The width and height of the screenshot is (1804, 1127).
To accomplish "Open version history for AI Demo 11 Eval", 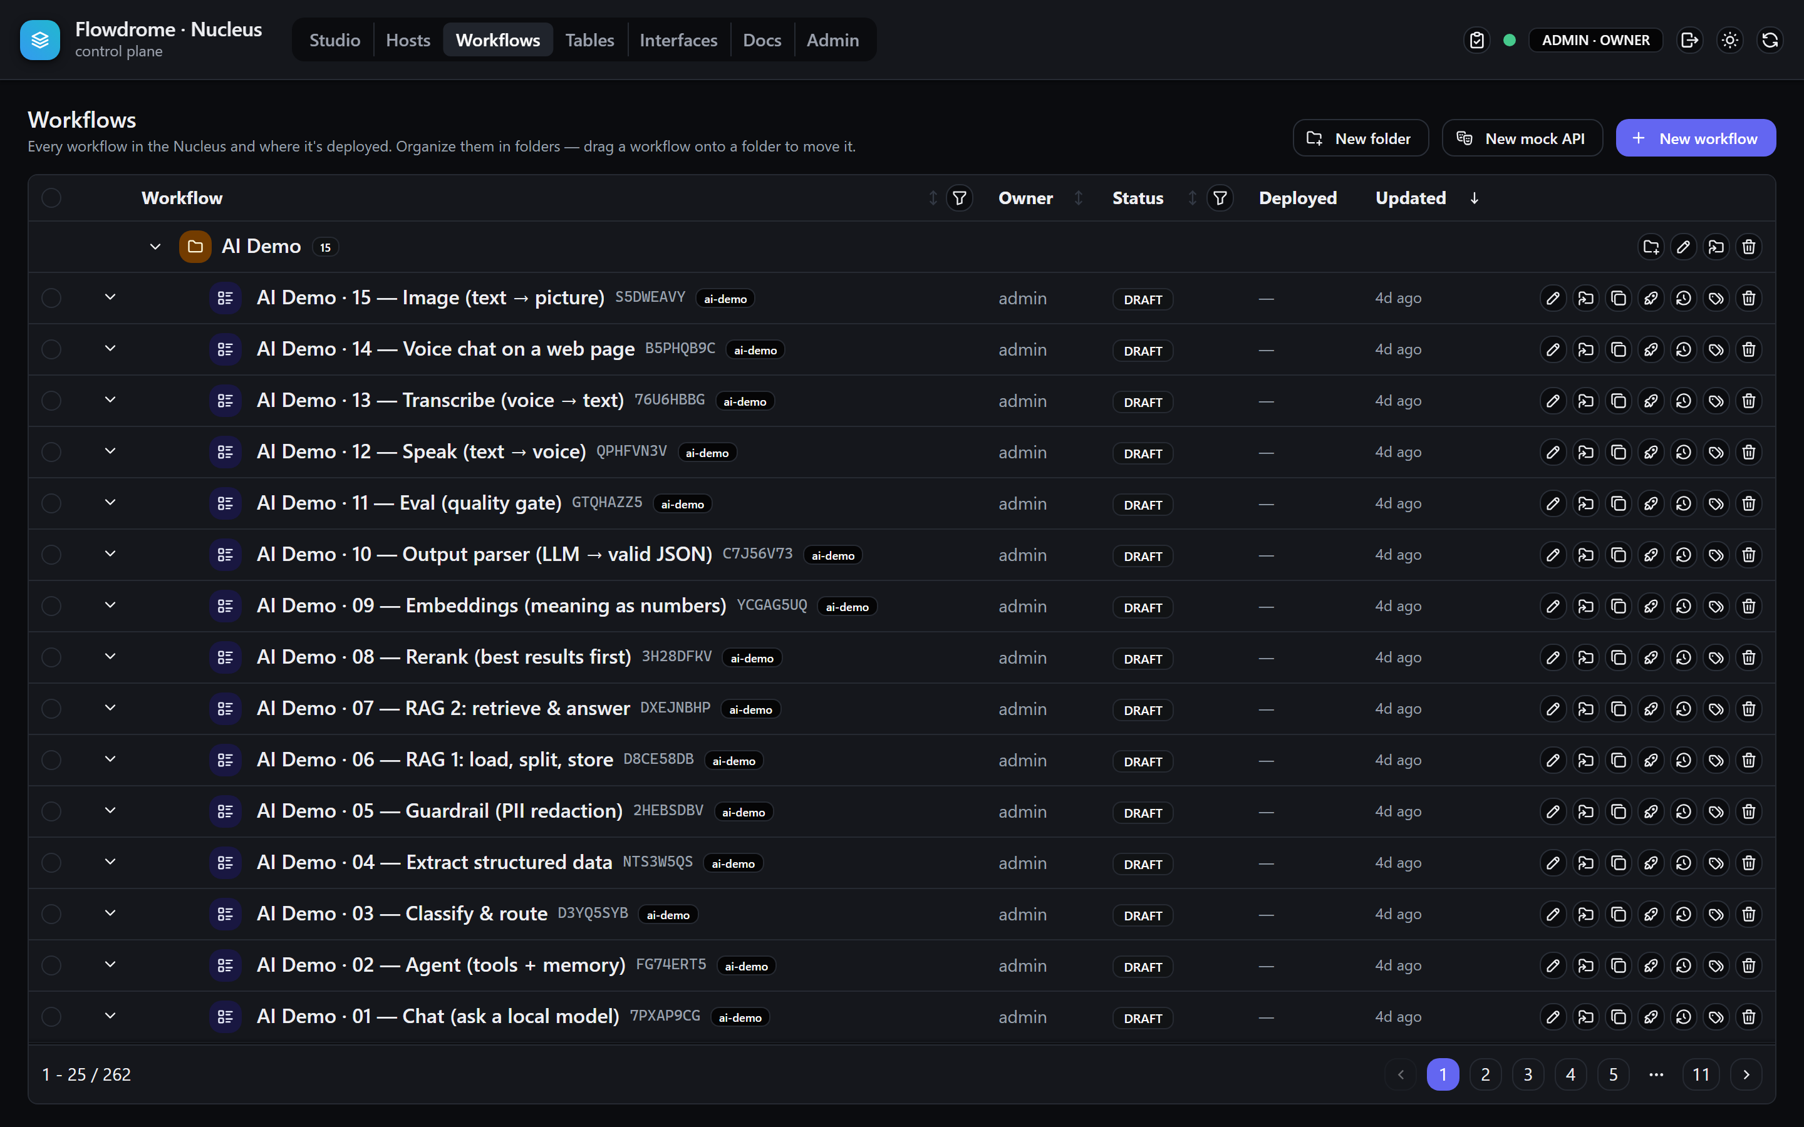I will [1683, 504].
